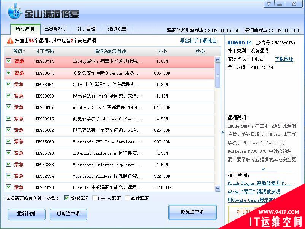305x229 pixels.
Task: Select the 1024.00K size cell
Action: [x=162, y=187]
